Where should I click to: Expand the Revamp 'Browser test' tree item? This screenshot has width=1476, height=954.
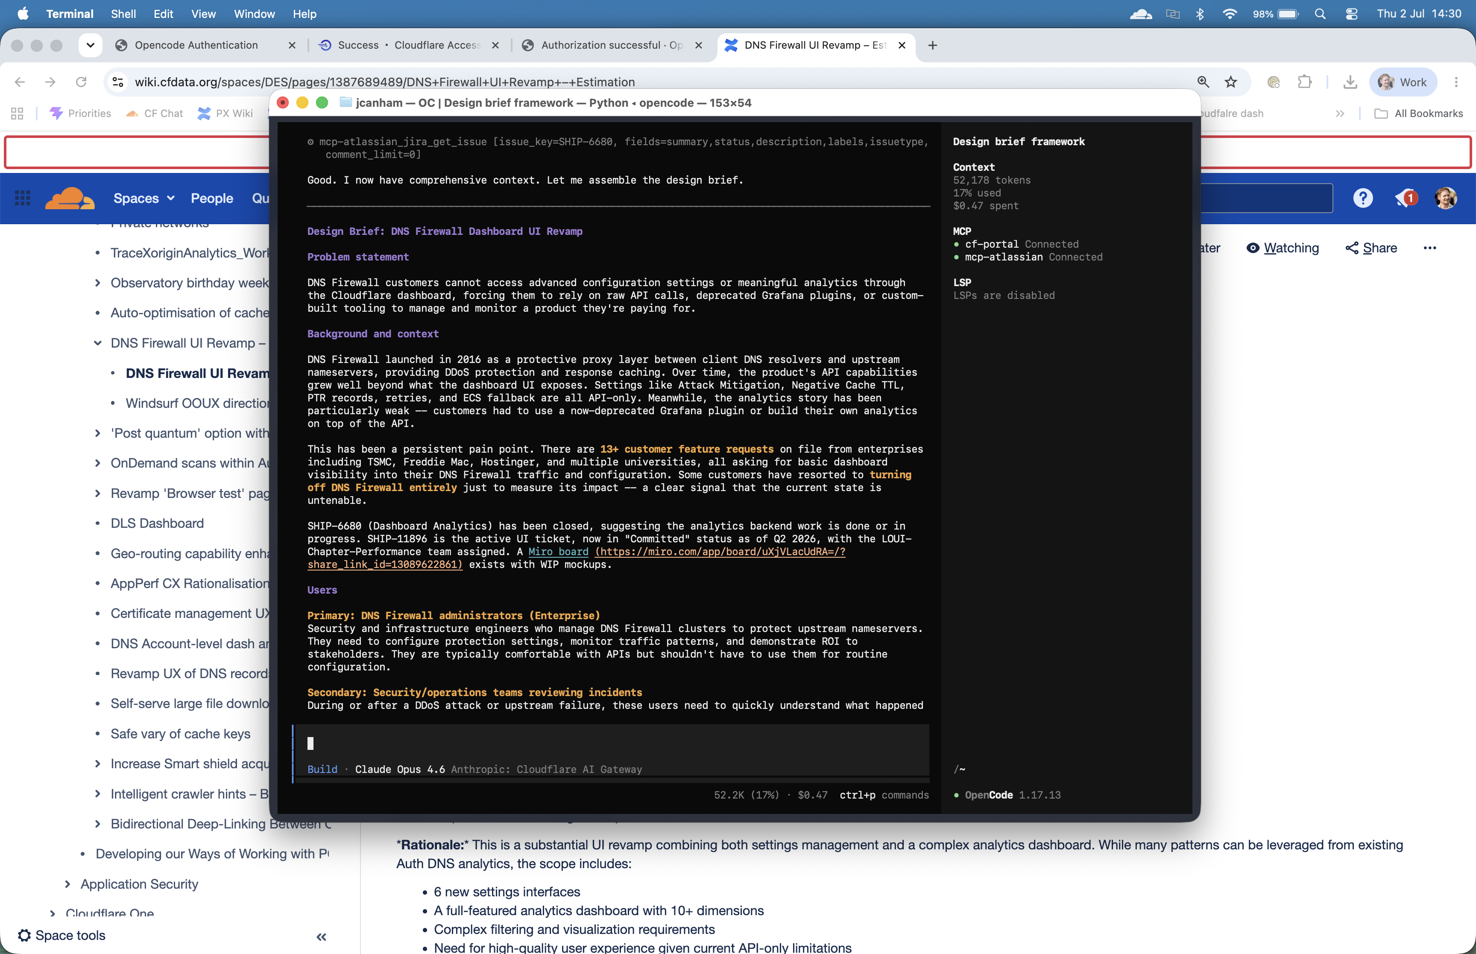coord(98,494)
